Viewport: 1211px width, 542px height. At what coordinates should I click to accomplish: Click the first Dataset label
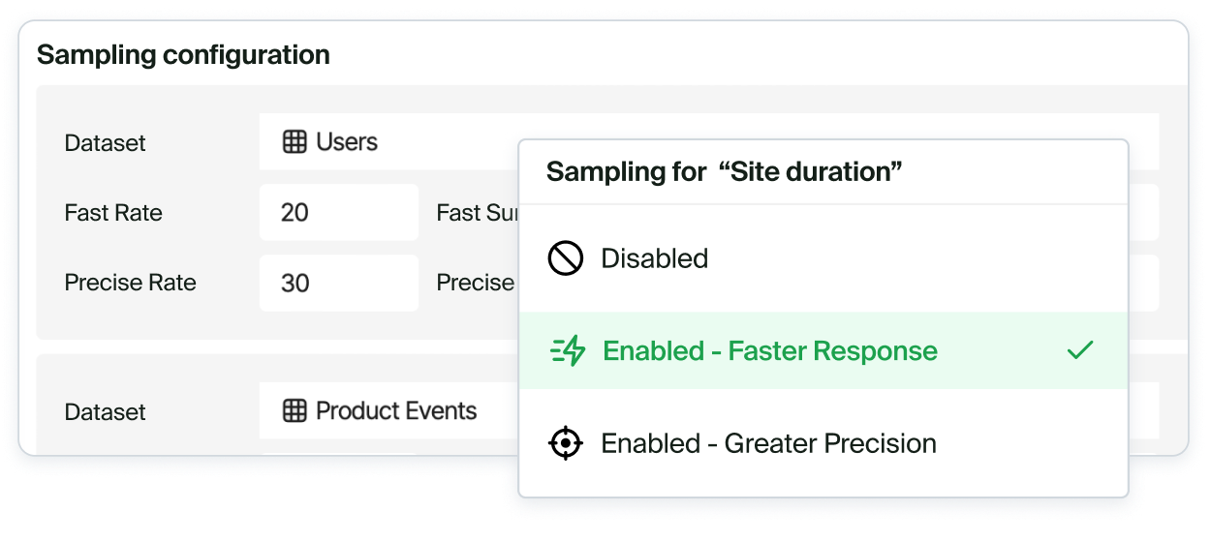pos(105,143)
